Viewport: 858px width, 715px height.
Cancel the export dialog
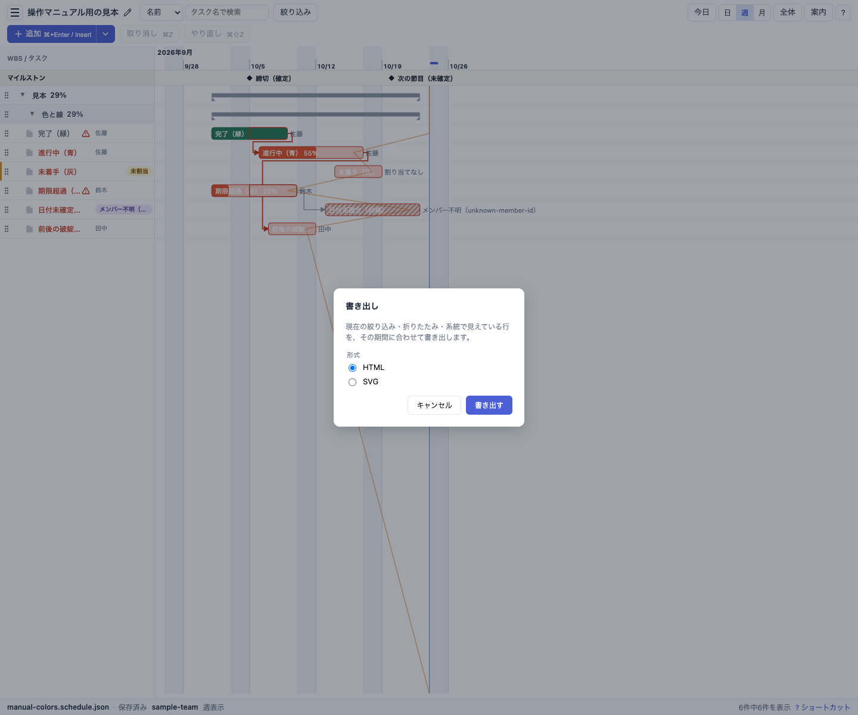coord(434,405)
